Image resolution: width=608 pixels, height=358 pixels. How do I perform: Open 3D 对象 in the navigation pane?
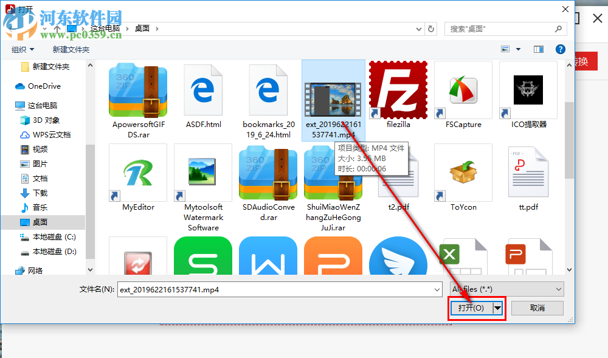coord(46,120)
